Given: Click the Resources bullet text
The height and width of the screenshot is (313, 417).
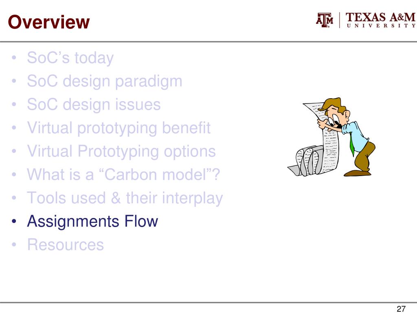Looking at the screenshot, I should pyautogui.click(x=66, y=245).
